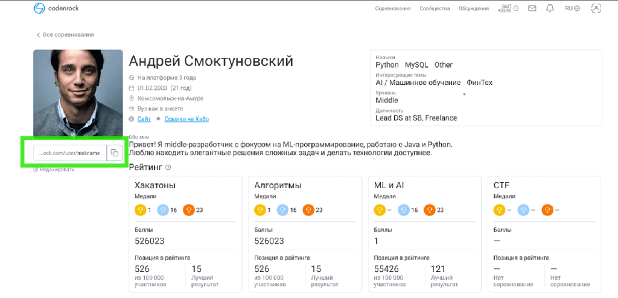Open the Ссылка на Хабр link

(x=186, y=119)
